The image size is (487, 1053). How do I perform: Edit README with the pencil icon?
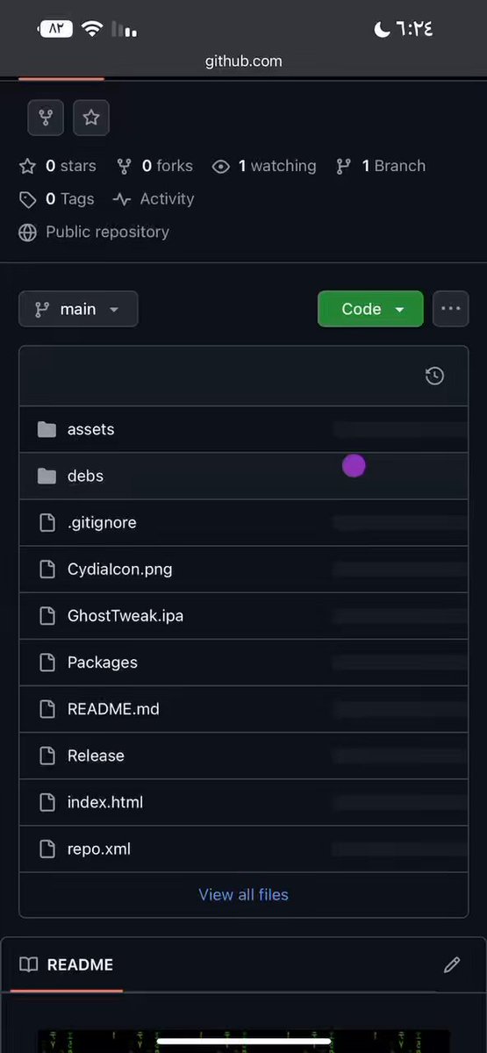click(x=452, y=965)
